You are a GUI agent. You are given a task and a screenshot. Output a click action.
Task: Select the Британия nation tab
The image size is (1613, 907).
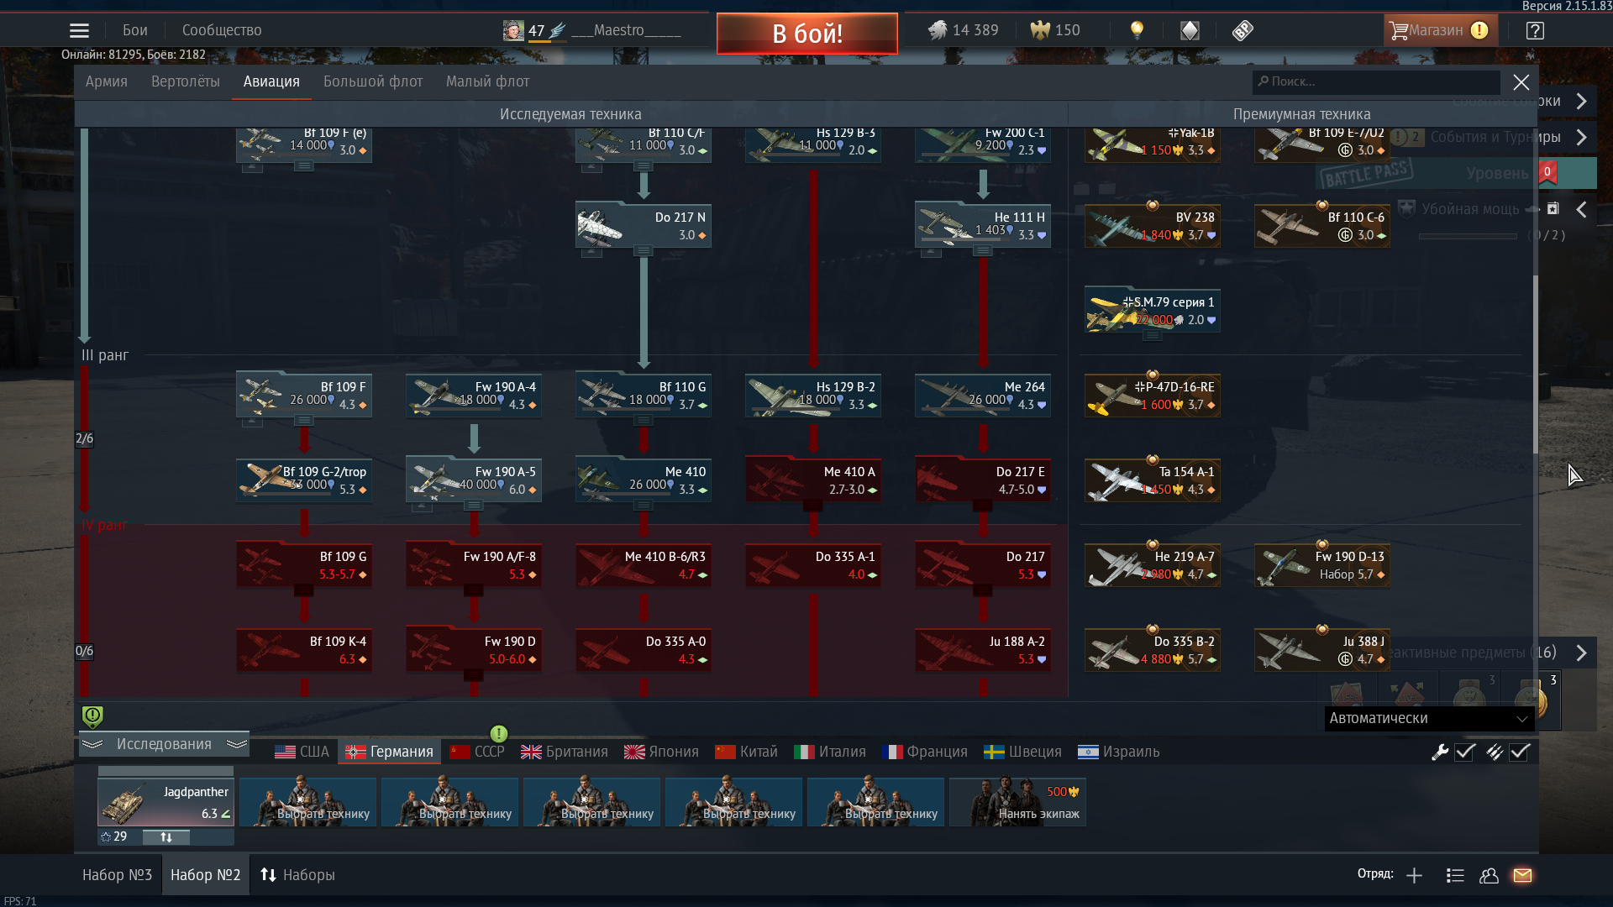[565, 752]
